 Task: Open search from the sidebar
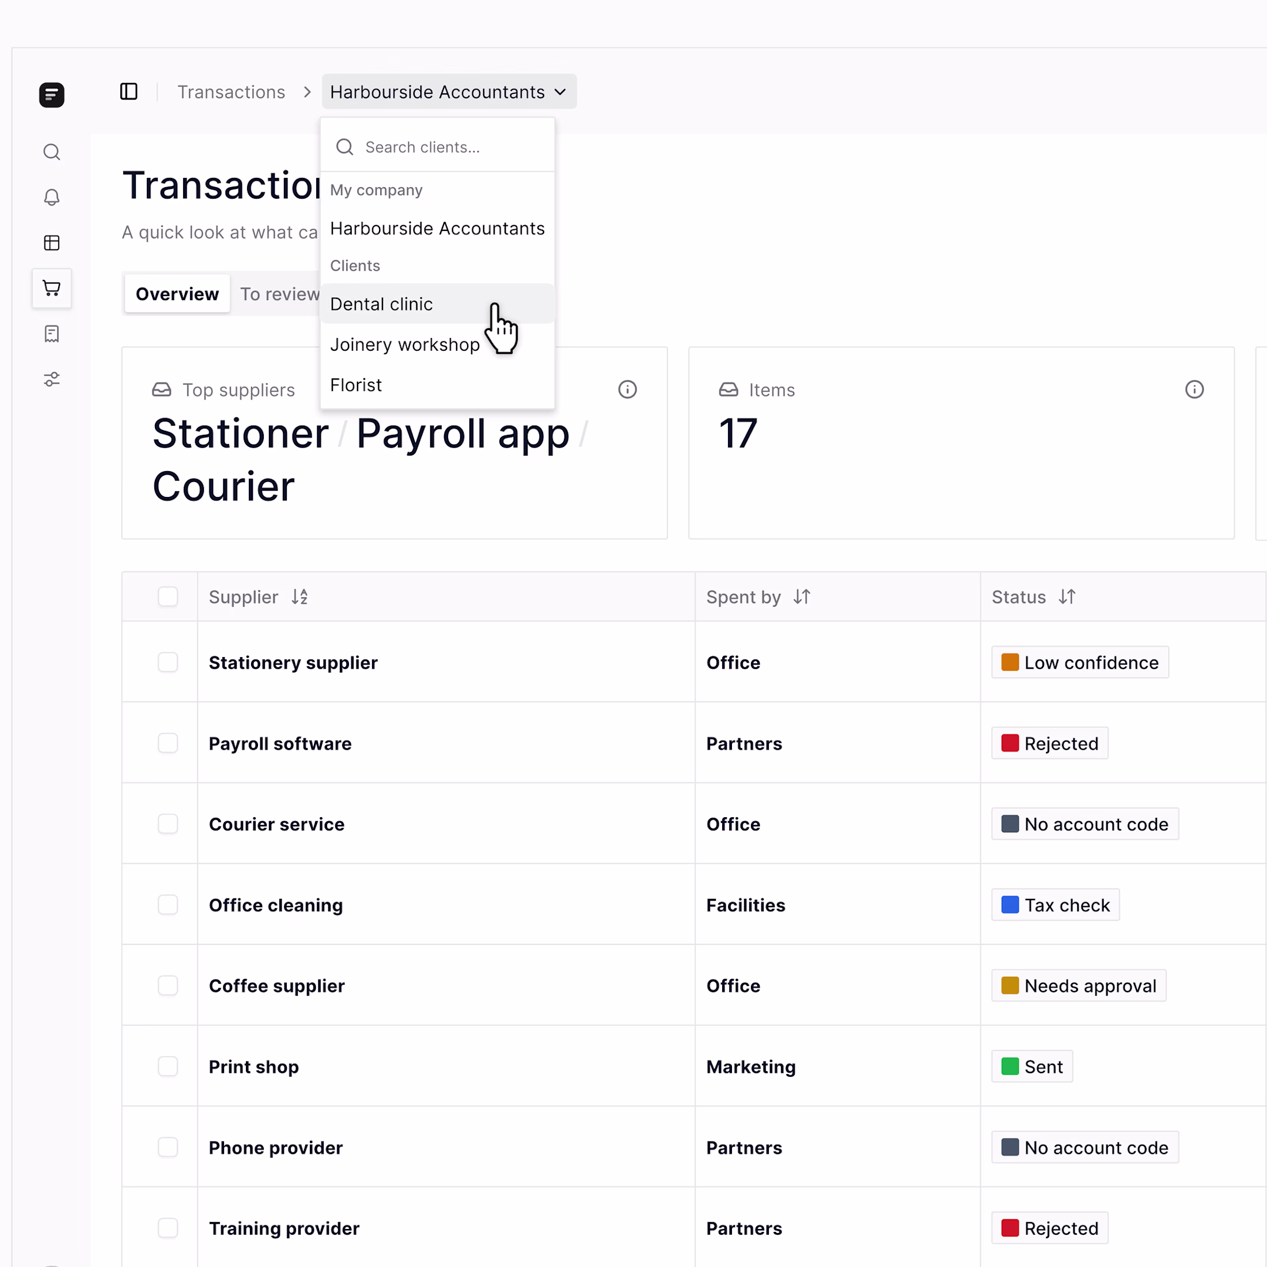pyautogui.click(x=52, y=152)
